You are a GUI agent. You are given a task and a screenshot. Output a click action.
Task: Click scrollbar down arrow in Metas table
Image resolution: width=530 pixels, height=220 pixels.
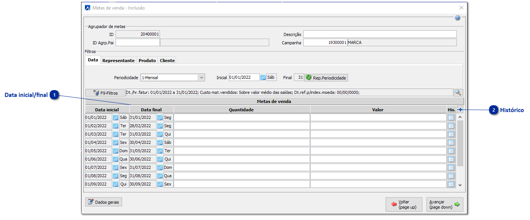pos(460,185)
